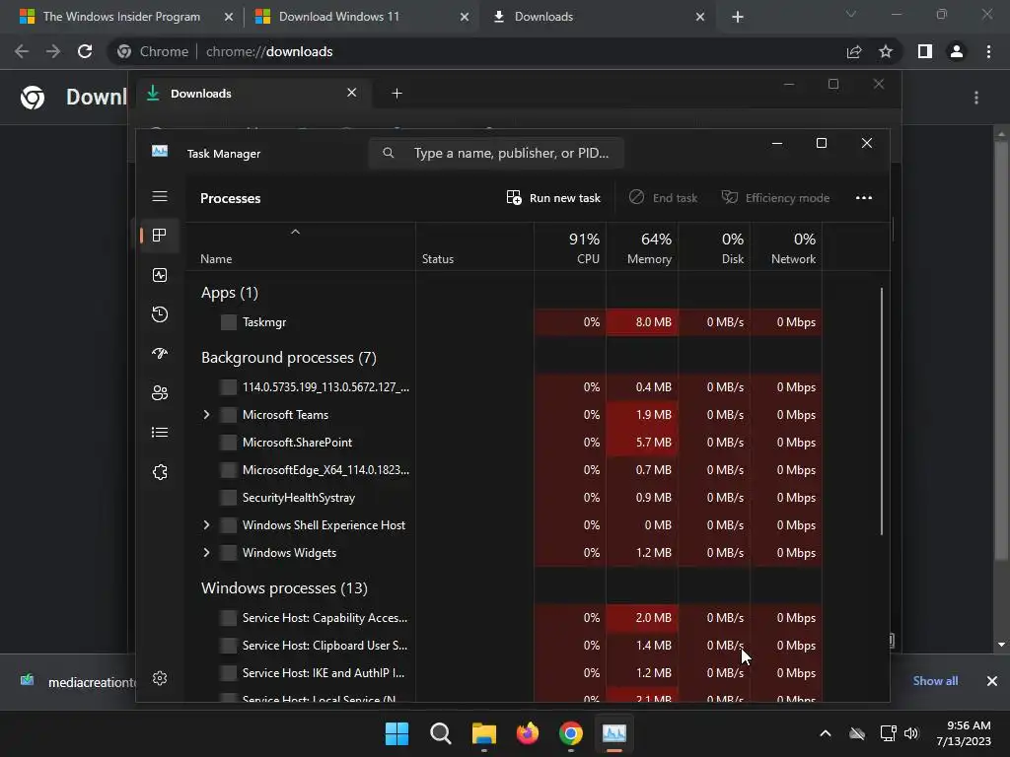Click Show all downloads link
The image size is (1010, 757).
tap(935, 681)
